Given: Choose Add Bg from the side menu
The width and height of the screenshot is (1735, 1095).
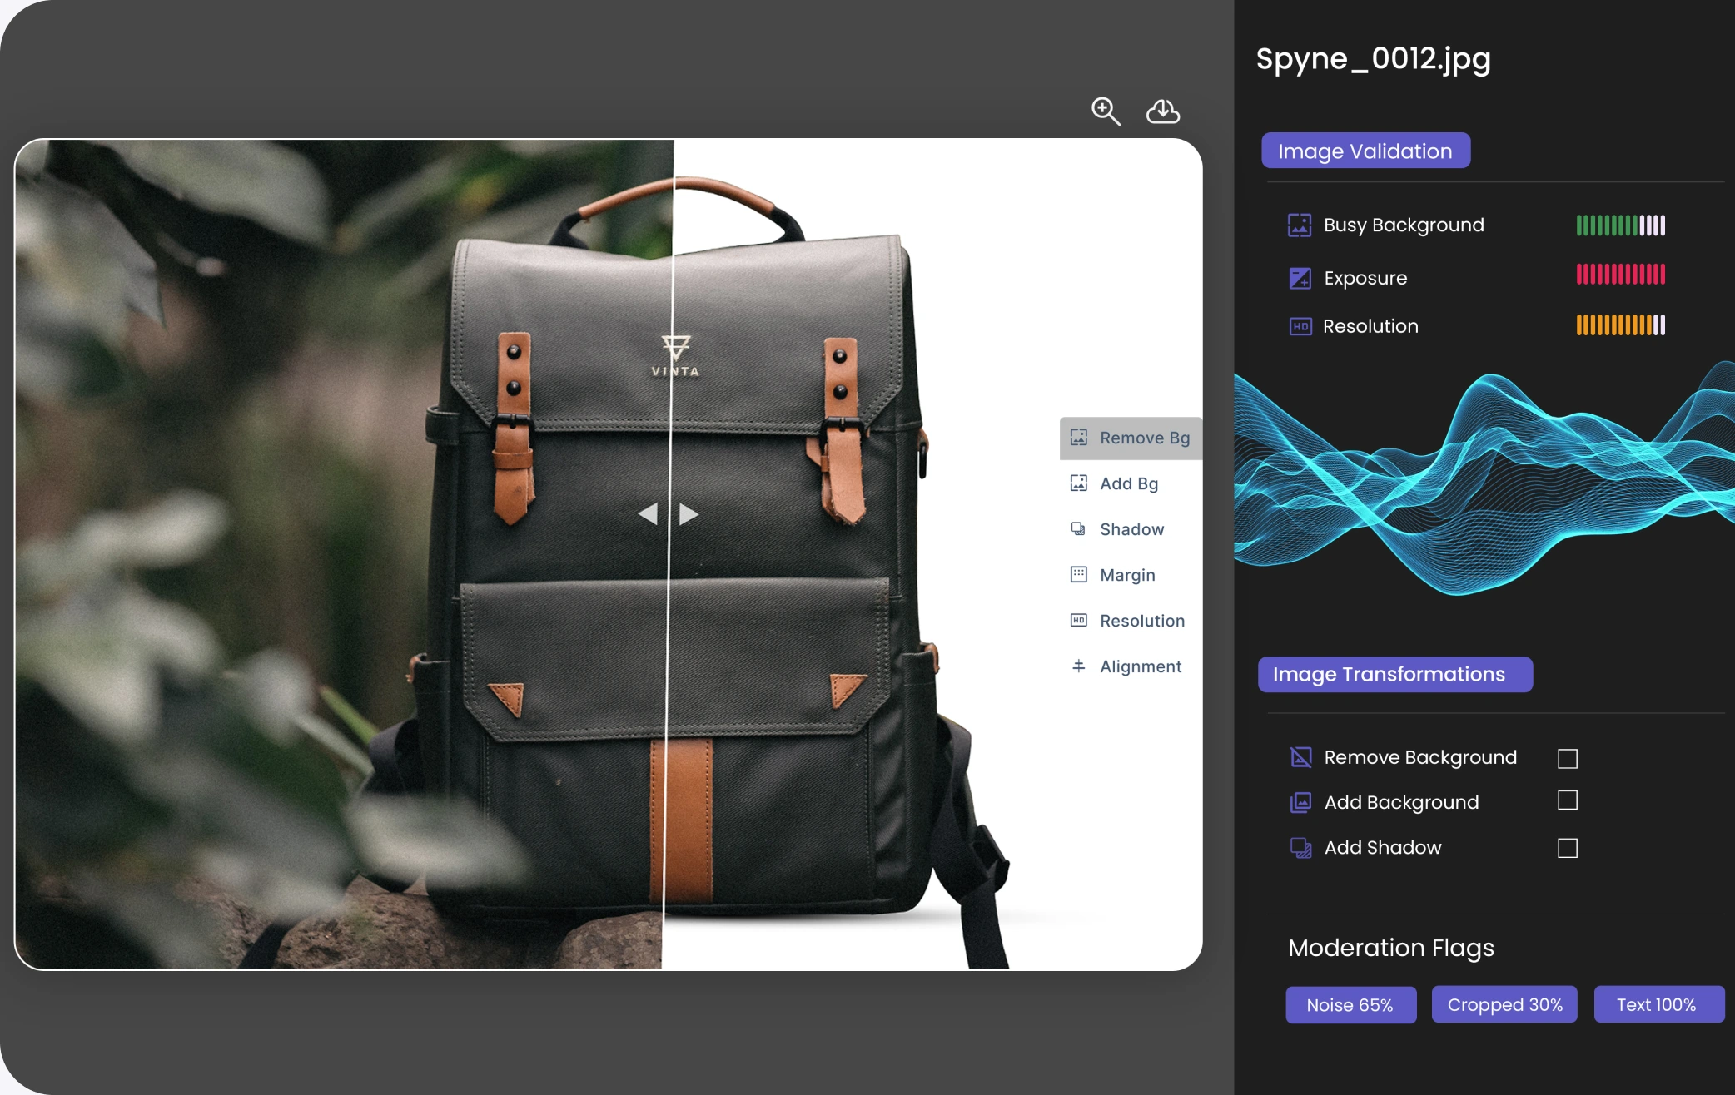Looking at the screenshot, I should [x=1131, y=483].
